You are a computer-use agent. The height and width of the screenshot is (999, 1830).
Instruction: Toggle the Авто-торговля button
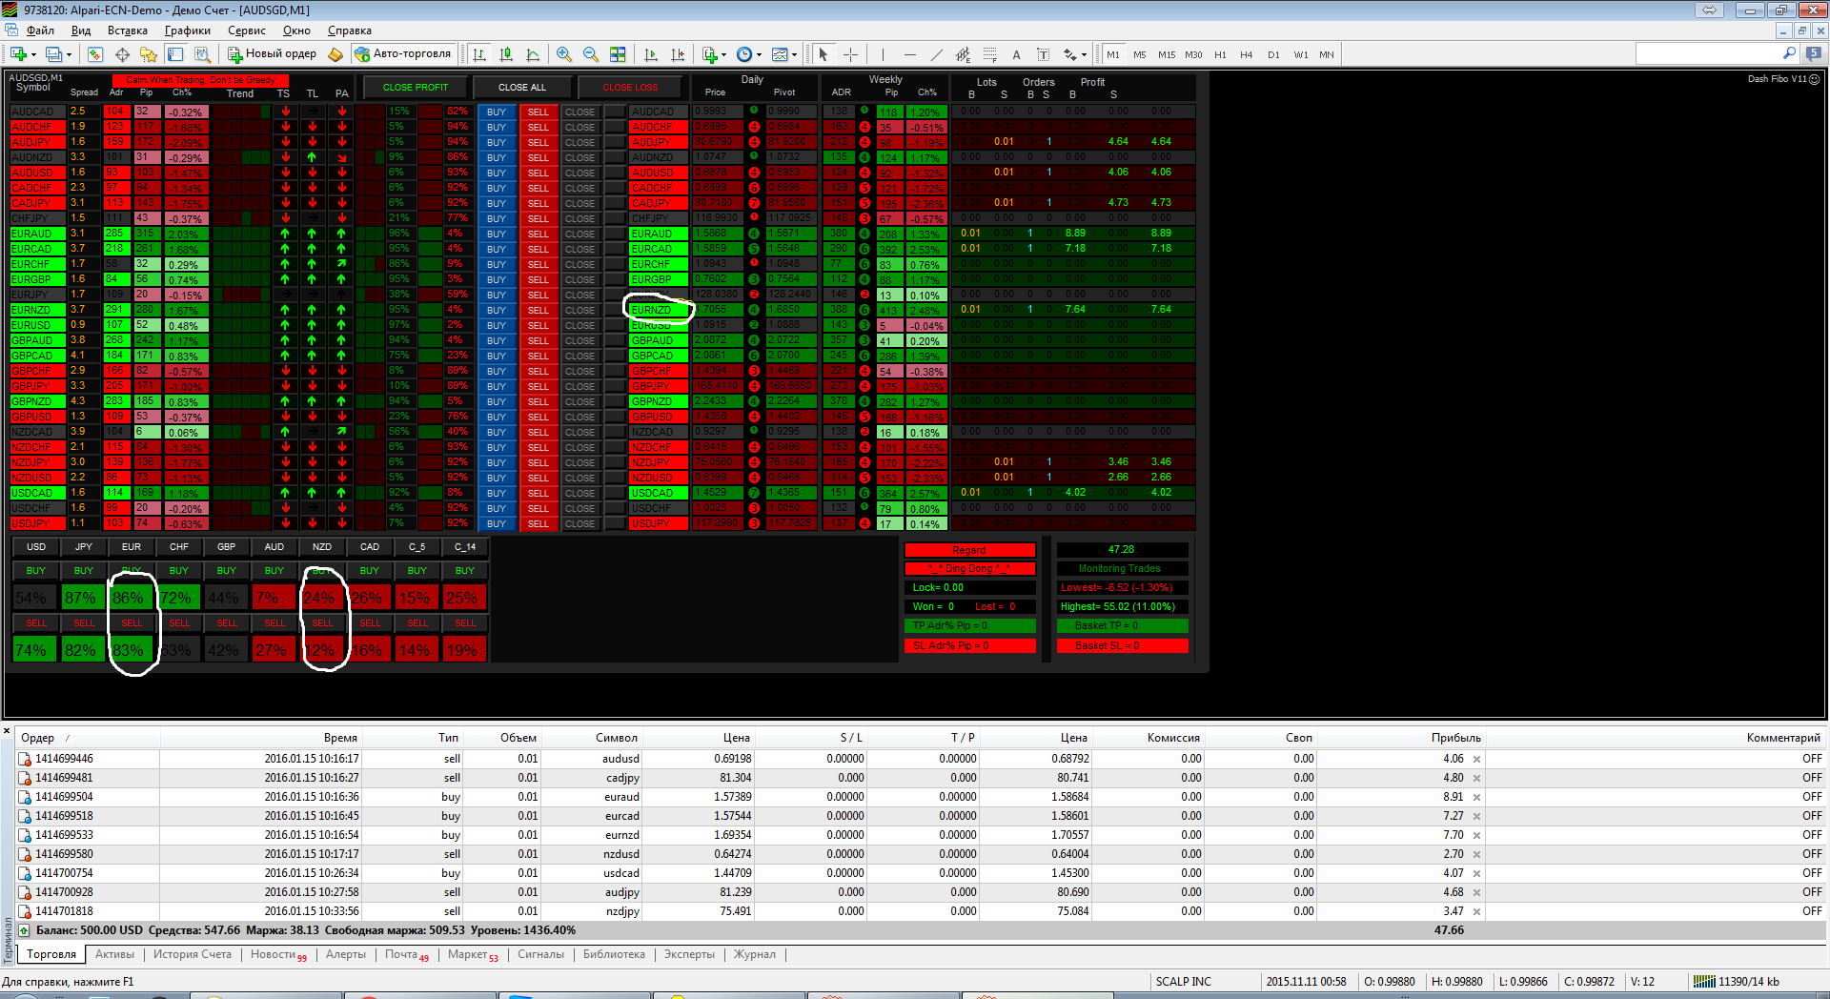point(403,54)
